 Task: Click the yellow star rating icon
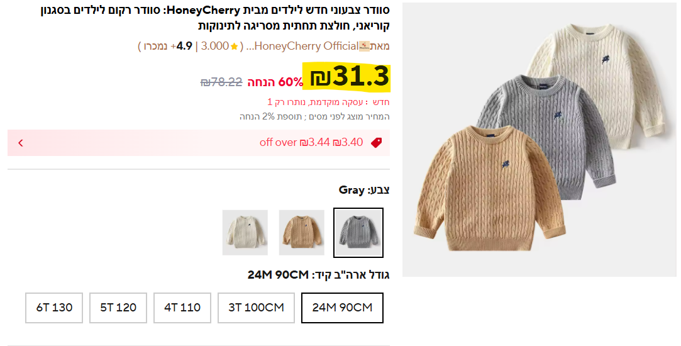point(234,47)
